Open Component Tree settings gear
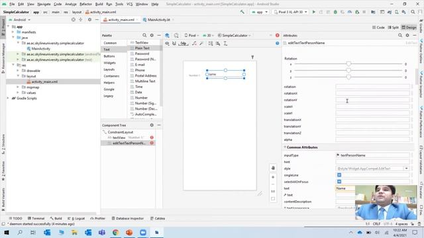This screenshot has height=238, width=424. point(152,125)
